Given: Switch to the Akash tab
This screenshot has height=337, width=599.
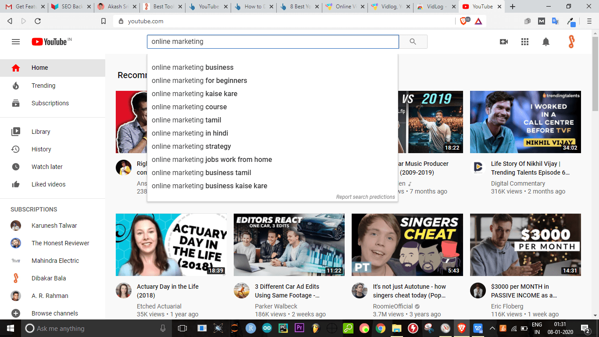Looking at the screenshot, I should pos(116,7).
